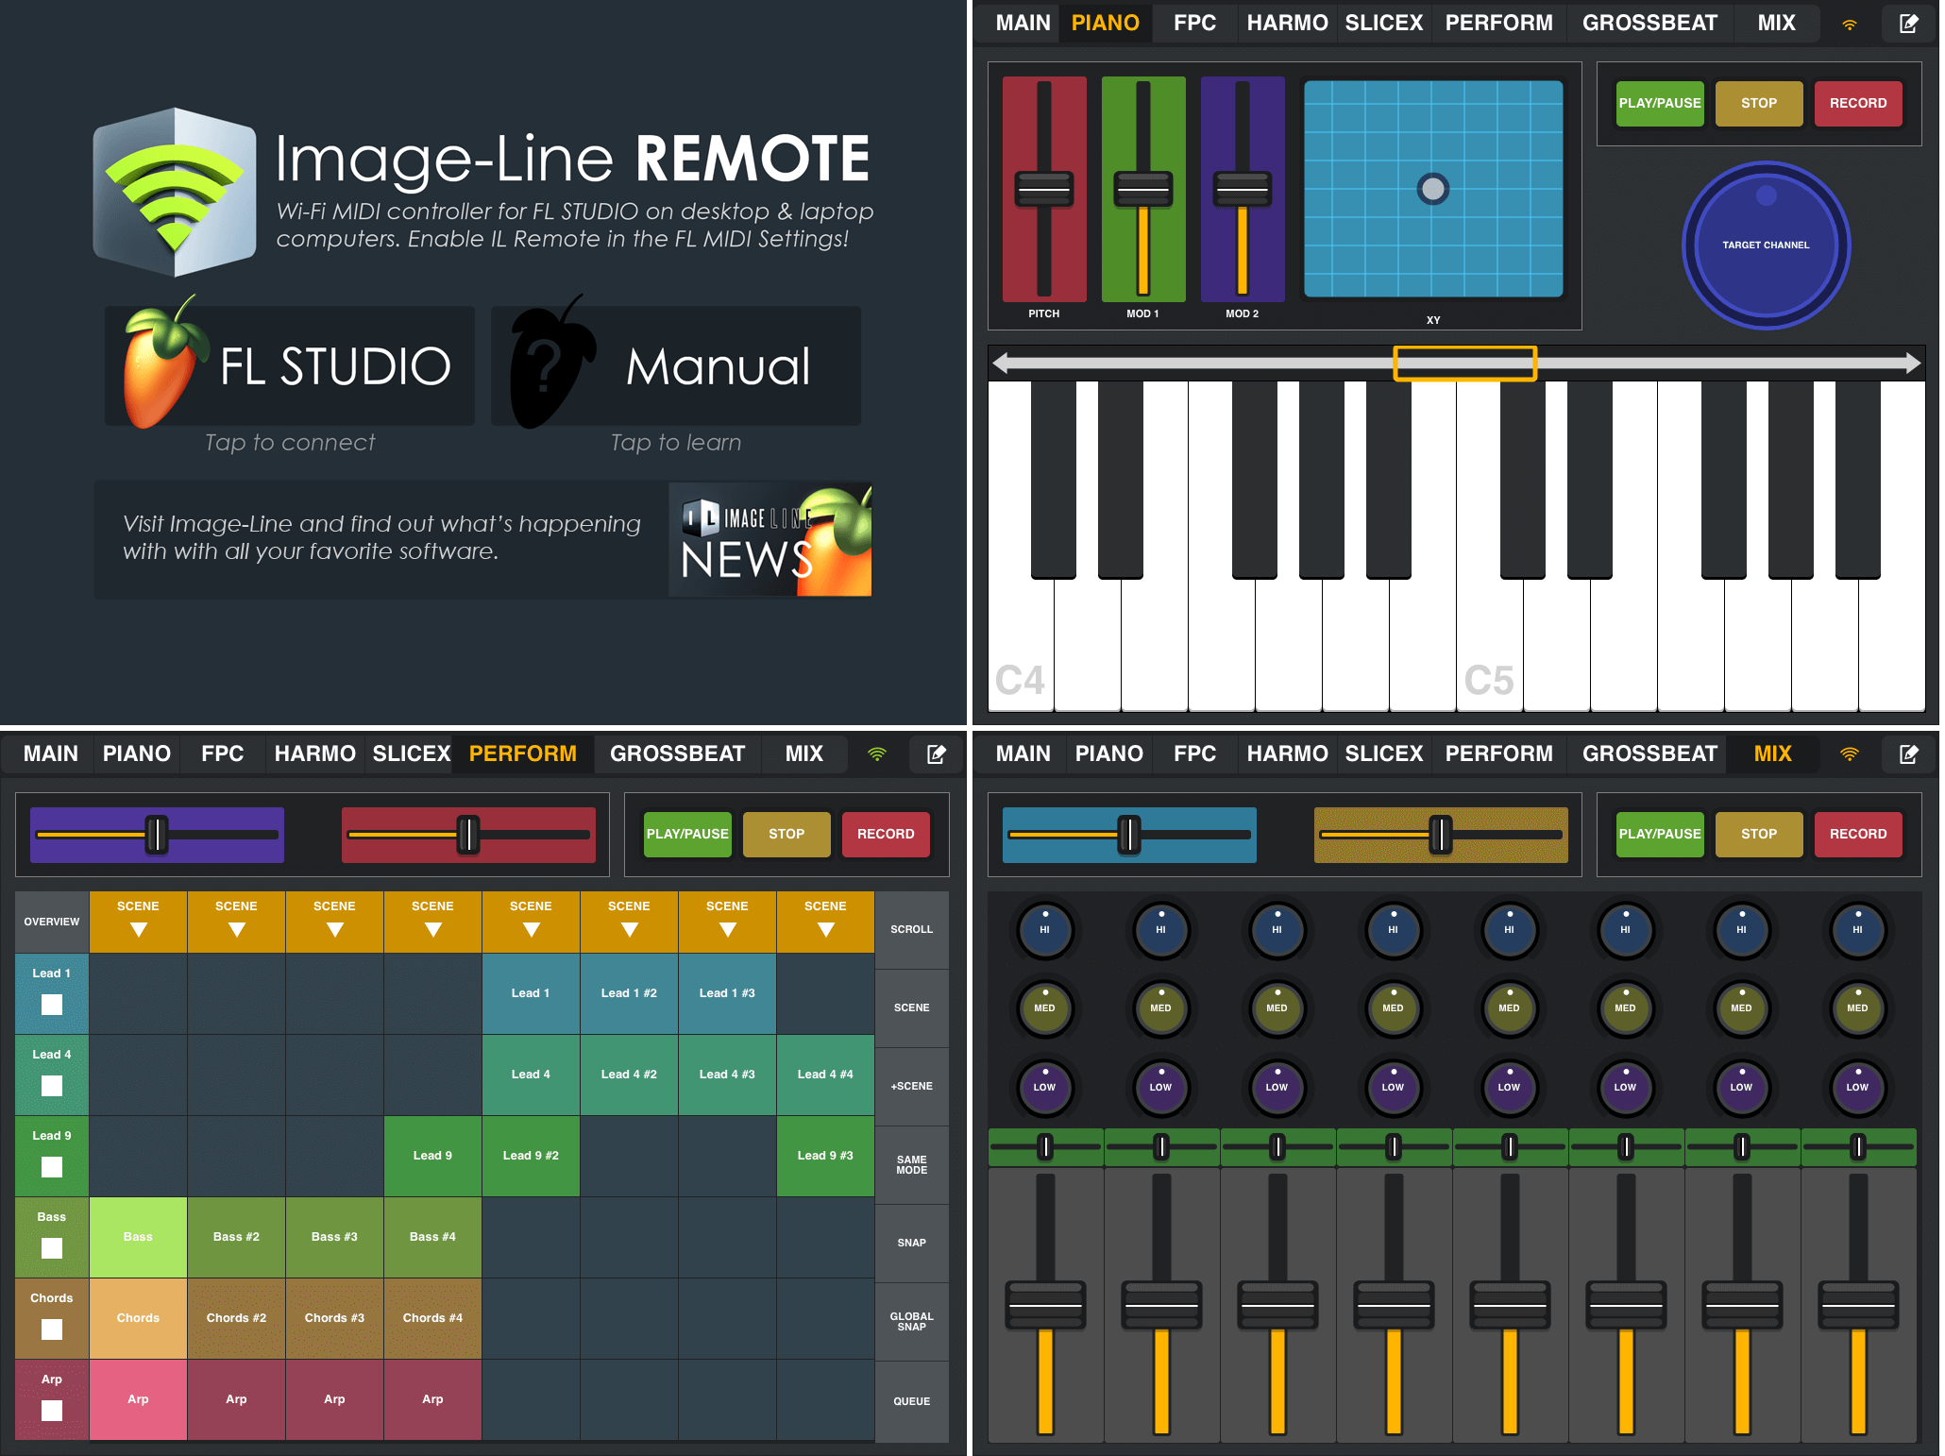Open the Manual question-mark fruit icon
Screen dimensions: 1945x1456
(551, 364)
